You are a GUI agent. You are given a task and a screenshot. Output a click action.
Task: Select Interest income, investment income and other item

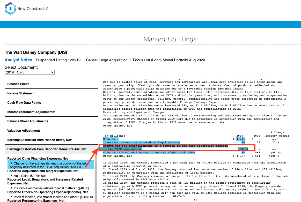click(x=53, y=197)
